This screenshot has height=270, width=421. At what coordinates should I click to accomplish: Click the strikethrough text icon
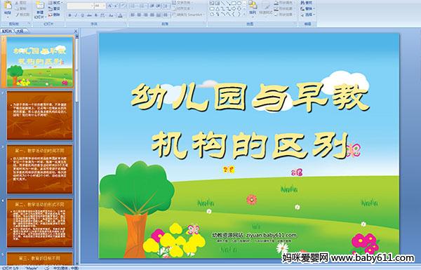tap(89, 15)
